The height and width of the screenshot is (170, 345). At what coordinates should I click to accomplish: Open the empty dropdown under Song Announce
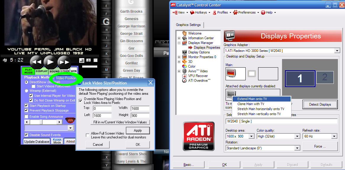(x=70, y=128)
